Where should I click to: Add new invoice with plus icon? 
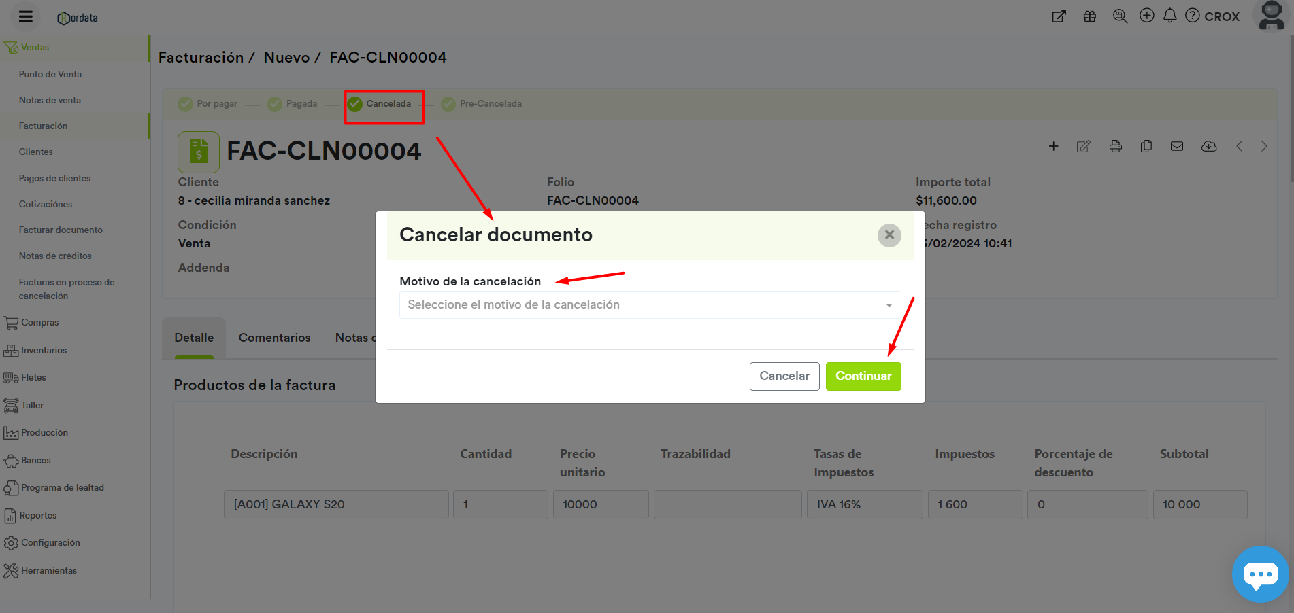click(1053, 146)
